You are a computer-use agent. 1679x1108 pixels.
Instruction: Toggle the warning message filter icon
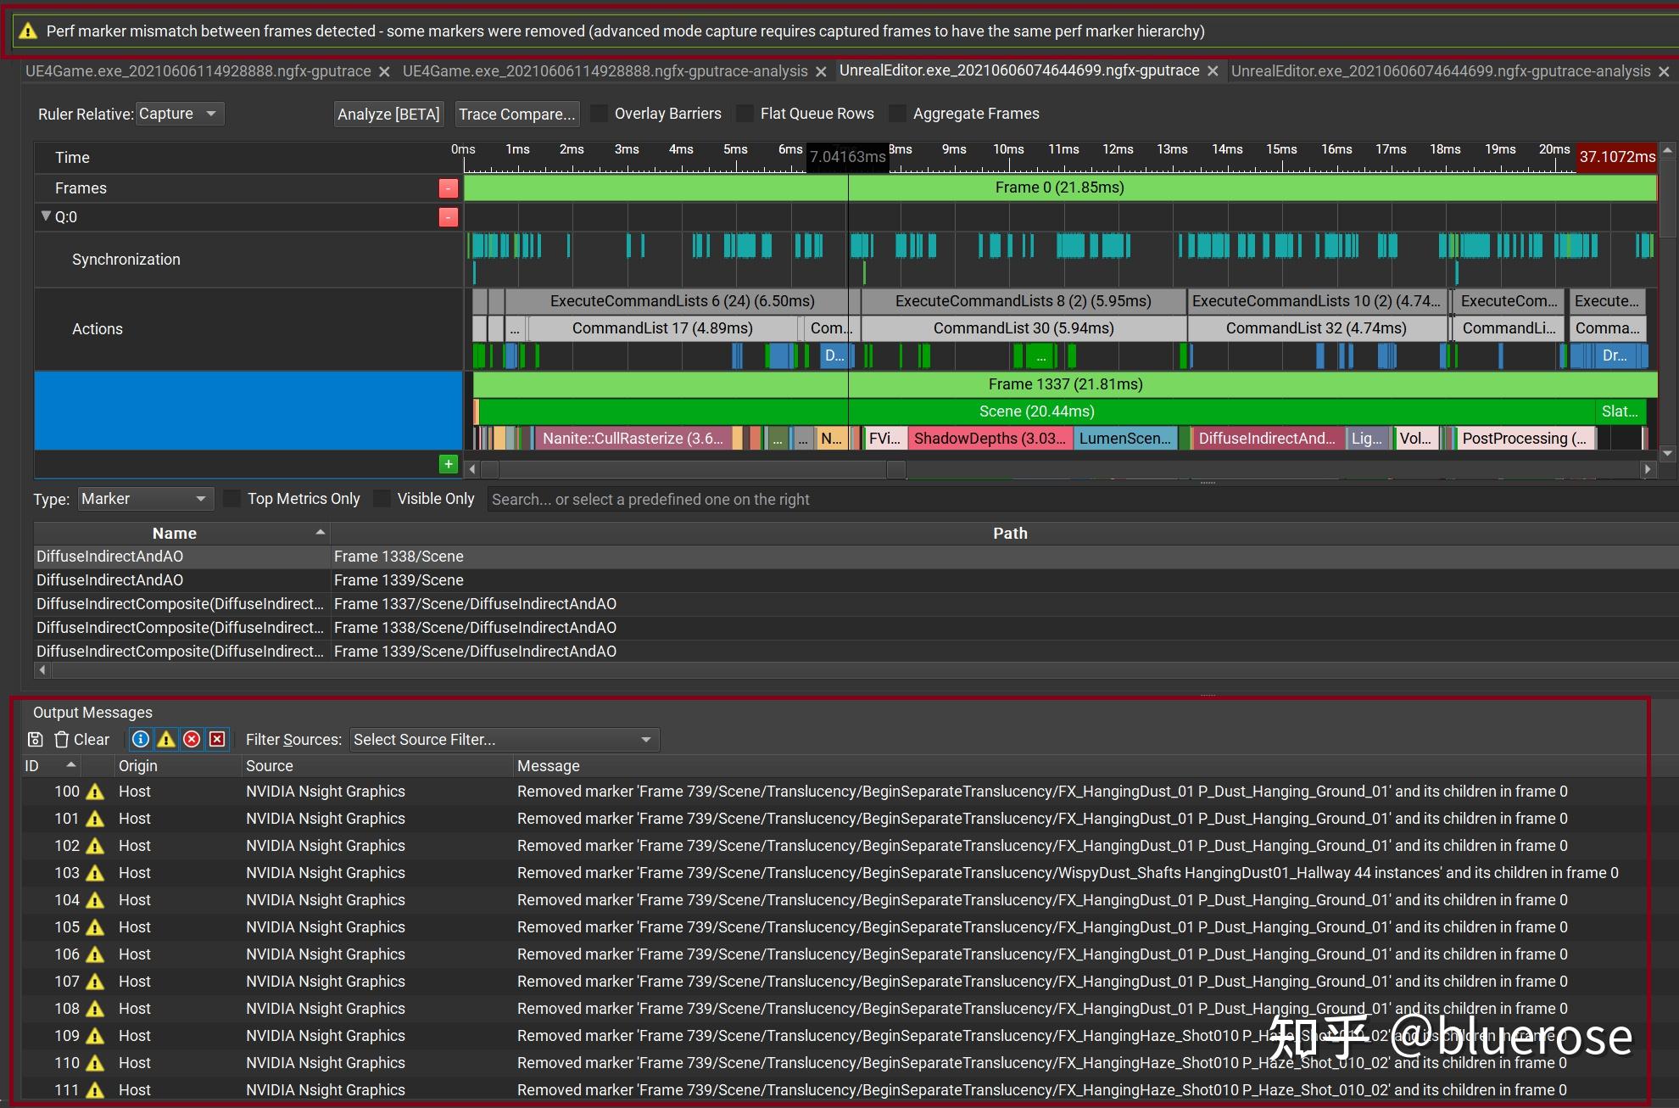click(166, 740)
